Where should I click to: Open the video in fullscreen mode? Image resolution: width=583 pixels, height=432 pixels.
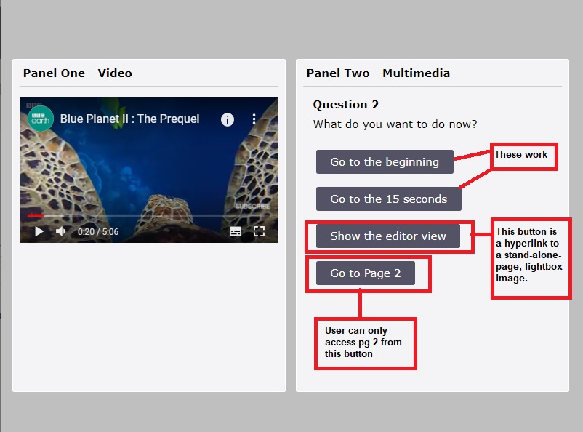click(260, 231)
